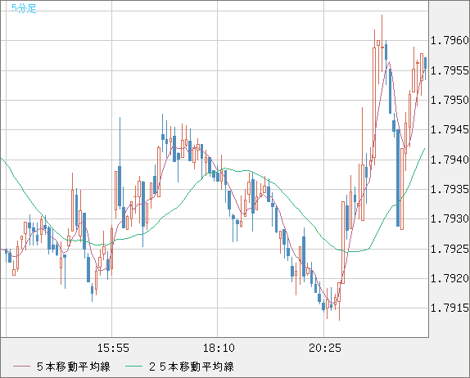This screenshot has height=378, width=470.
Task: Click the 1.7920 price axis label
Action: (450, 278)
